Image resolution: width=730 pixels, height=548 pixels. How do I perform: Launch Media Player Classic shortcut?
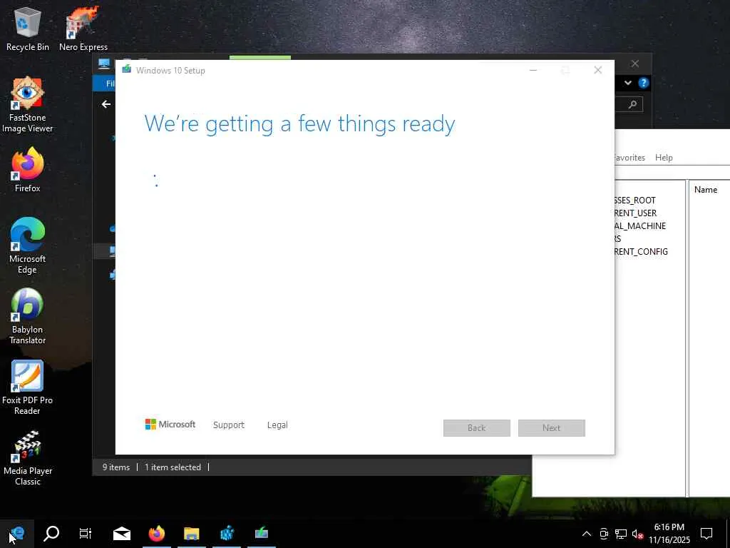coord(28,458)
